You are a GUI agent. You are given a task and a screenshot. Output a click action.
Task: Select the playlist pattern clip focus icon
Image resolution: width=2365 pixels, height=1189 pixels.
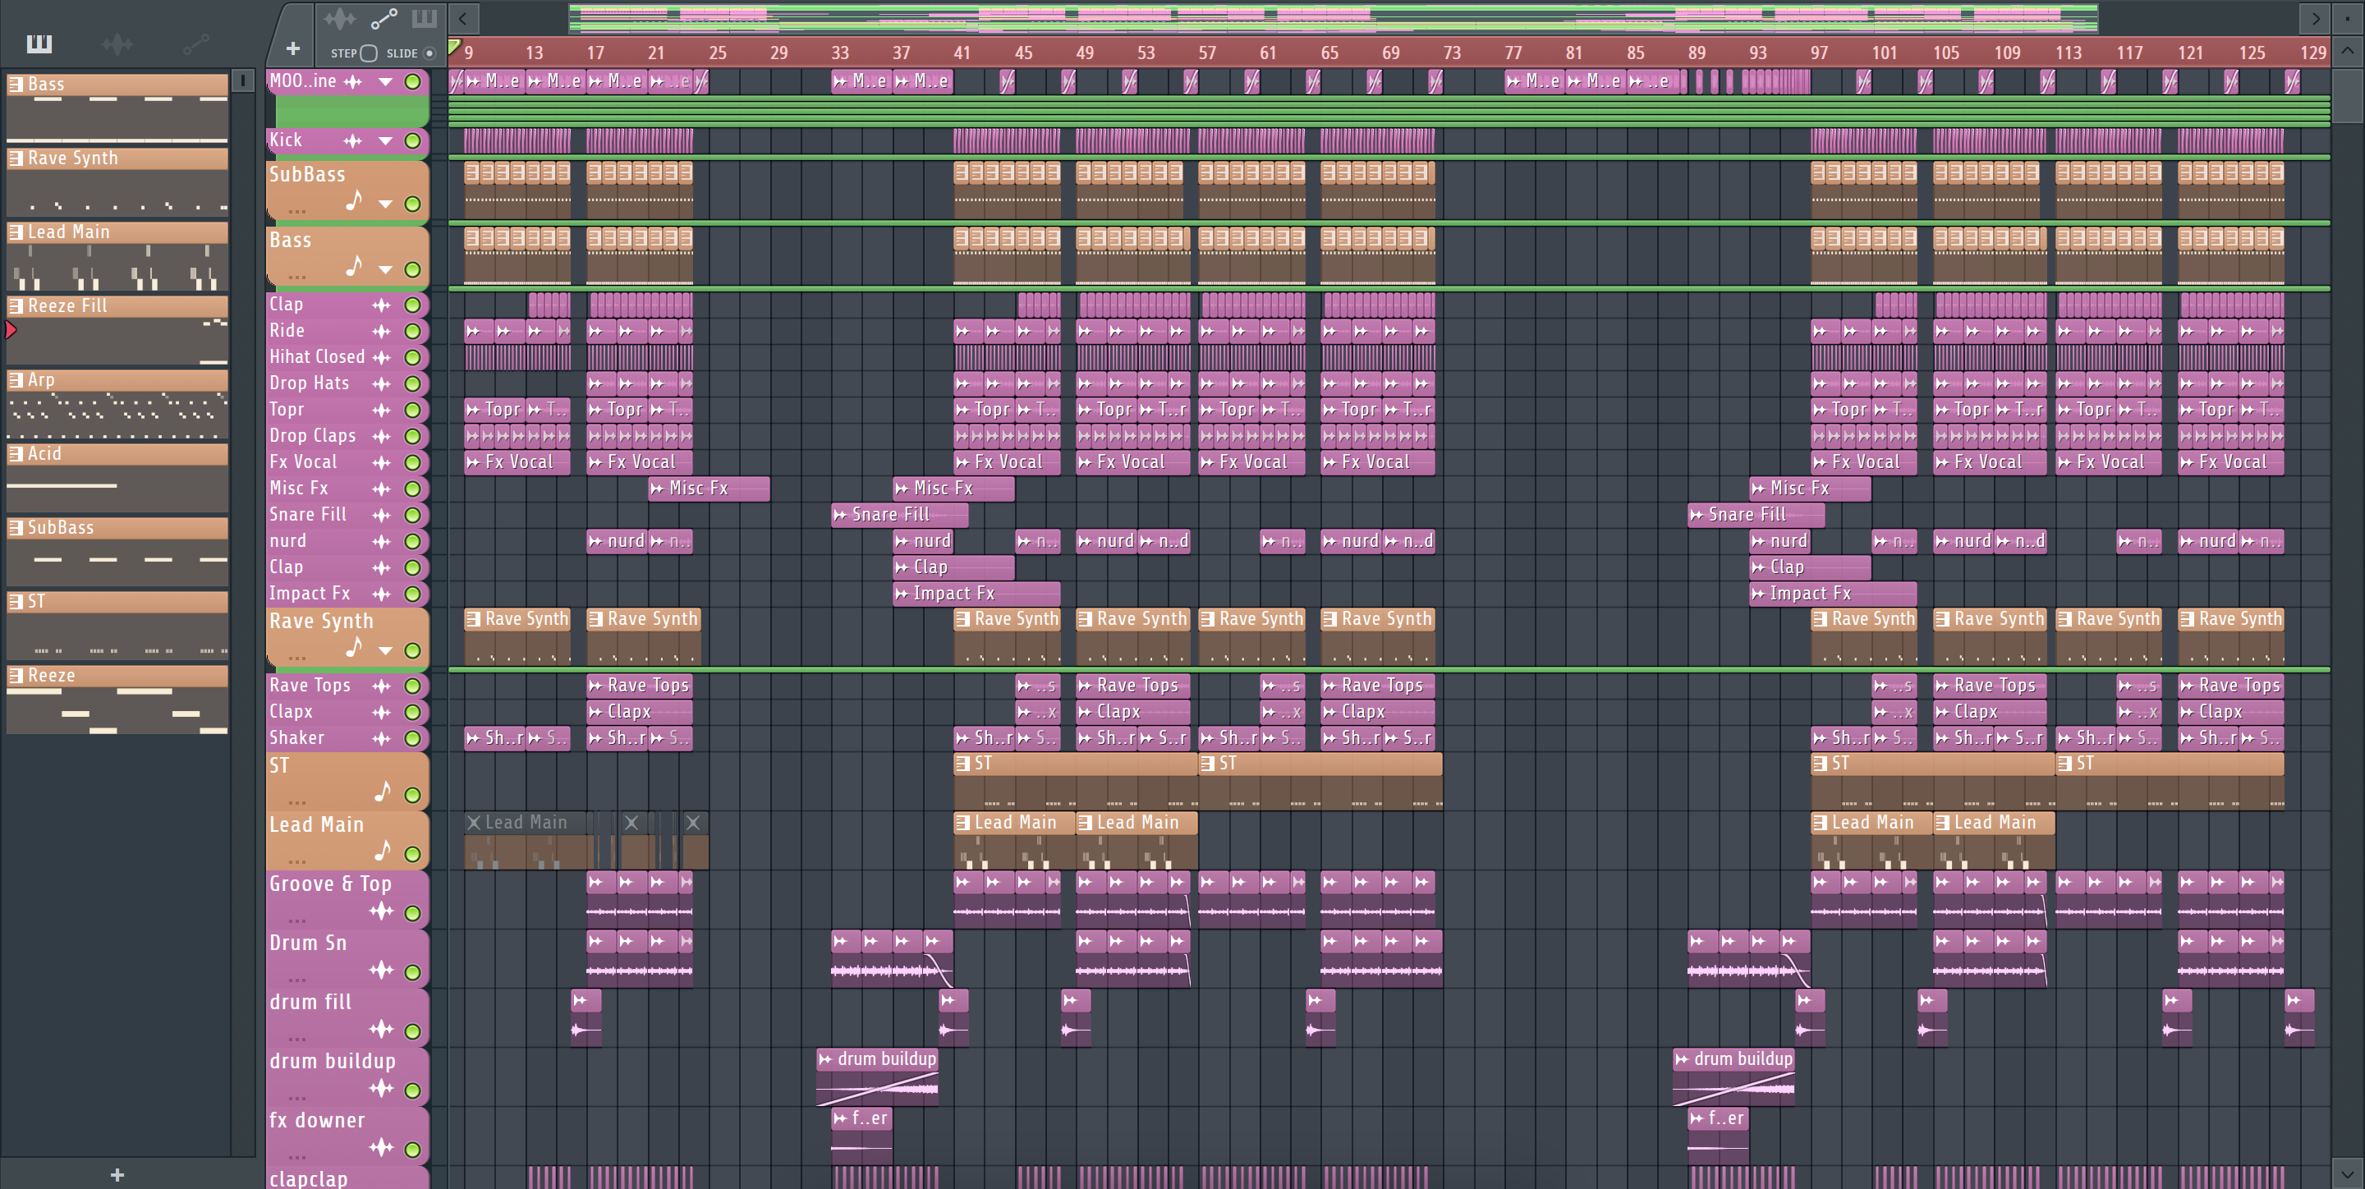(x=425, y=18)
